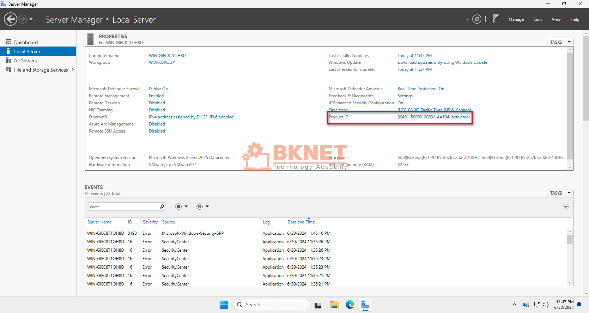Open the dropdown arrow beside criteria icon

coord(187,207)
